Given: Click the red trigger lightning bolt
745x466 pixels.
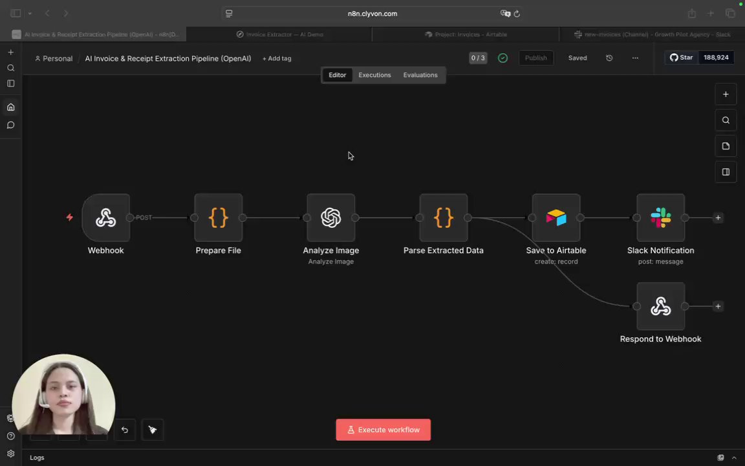Looking at the screenshot, I should coord(70,217).
